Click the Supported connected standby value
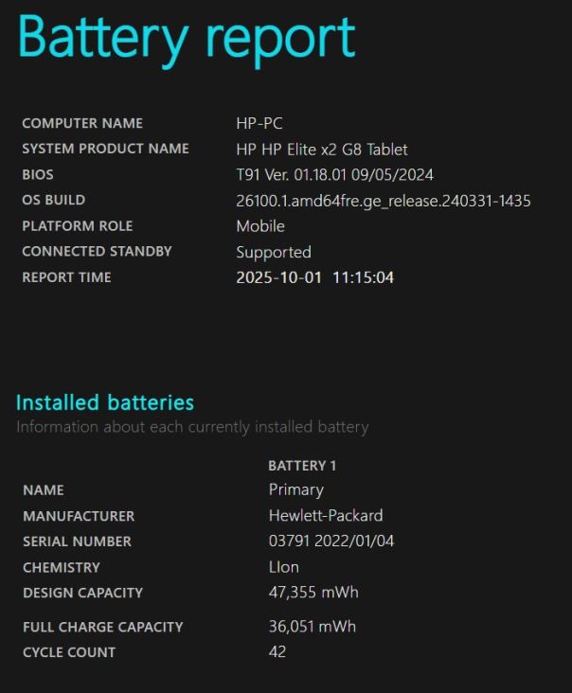The image size is (572, 693). tap(274, 252)
